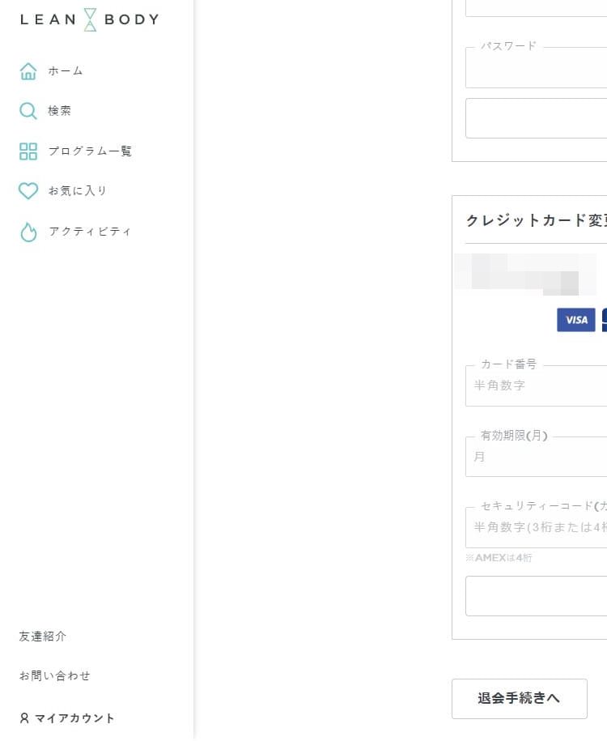Click the LEAN BODY logo

coord(90,19)
